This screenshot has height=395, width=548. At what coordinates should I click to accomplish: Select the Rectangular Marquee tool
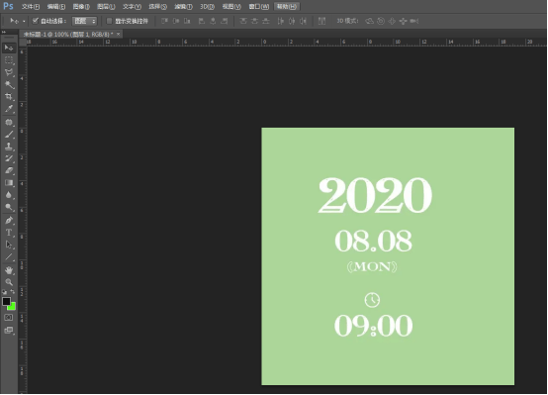point(9,60)
